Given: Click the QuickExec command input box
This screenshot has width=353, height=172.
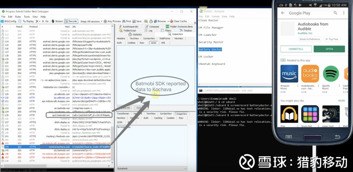Looking at the screenshot, I should click(57, 170).
